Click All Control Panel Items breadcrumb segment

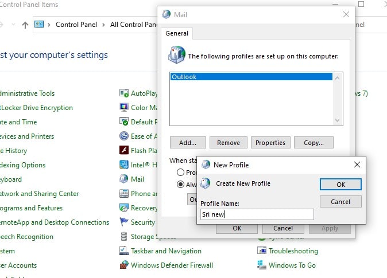pyautogui.click(x=134, y=25)
